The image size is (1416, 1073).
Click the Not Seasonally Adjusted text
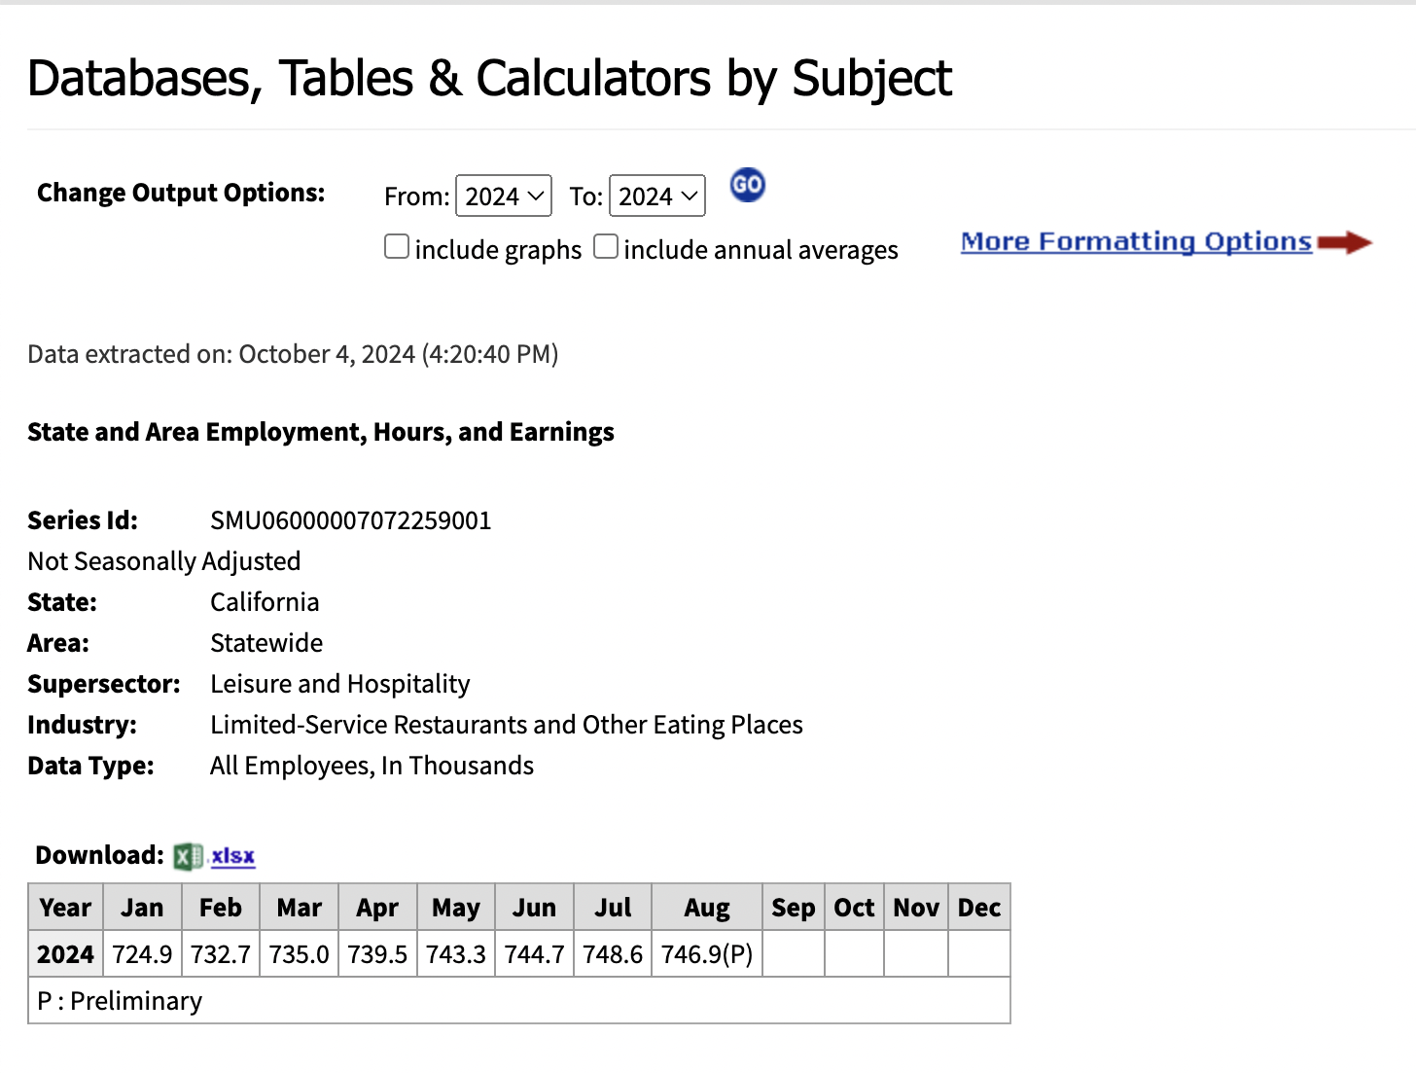(164, 561)
